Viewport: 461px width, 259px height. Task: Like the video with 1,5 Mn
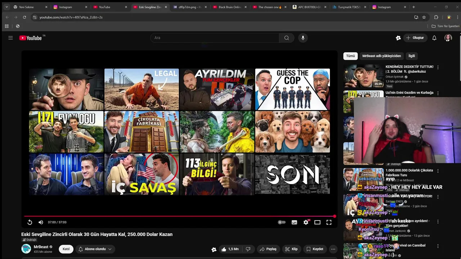(x=230, y=249)
